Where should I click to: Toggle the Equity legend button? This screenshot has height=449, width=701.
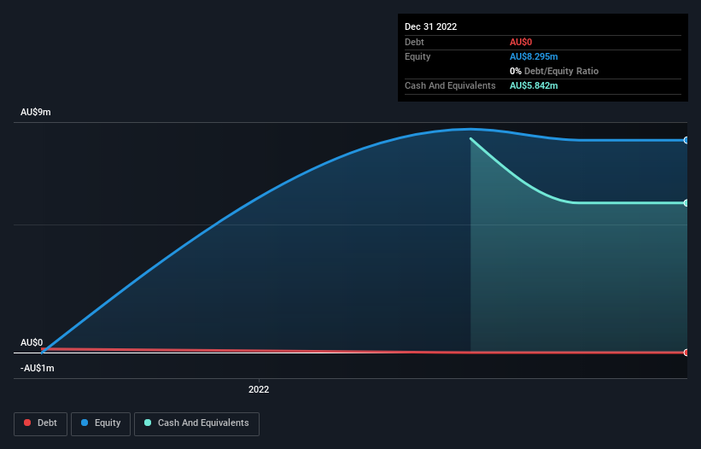pos(101,423)
